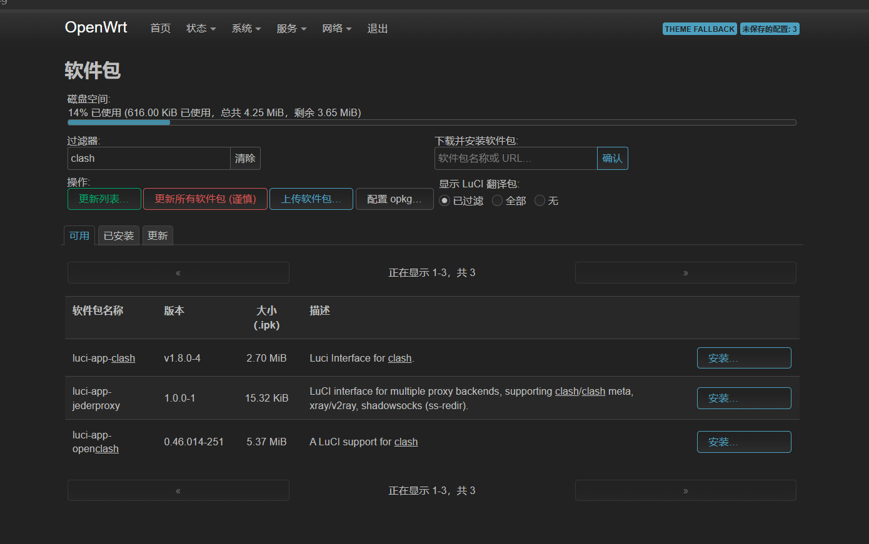869x544 pixels.
Task: Switch to the 已安装 tab
Action: (119, 236)
